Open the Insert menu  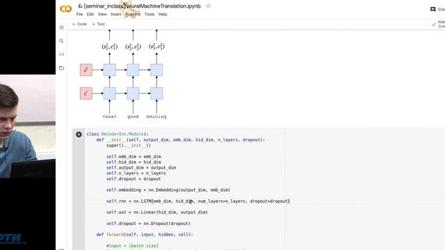[x=116, y=14]
